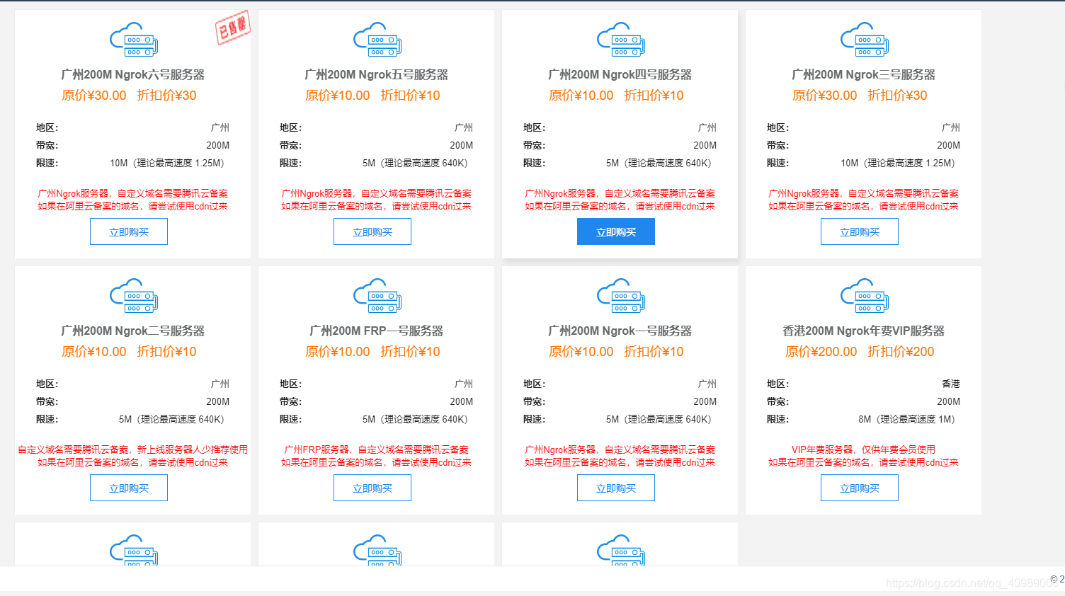Click 折扣价¥30 on the 三号服务器 card
The width and height of the screenshot is (1065, 596).
coord(897,96)
